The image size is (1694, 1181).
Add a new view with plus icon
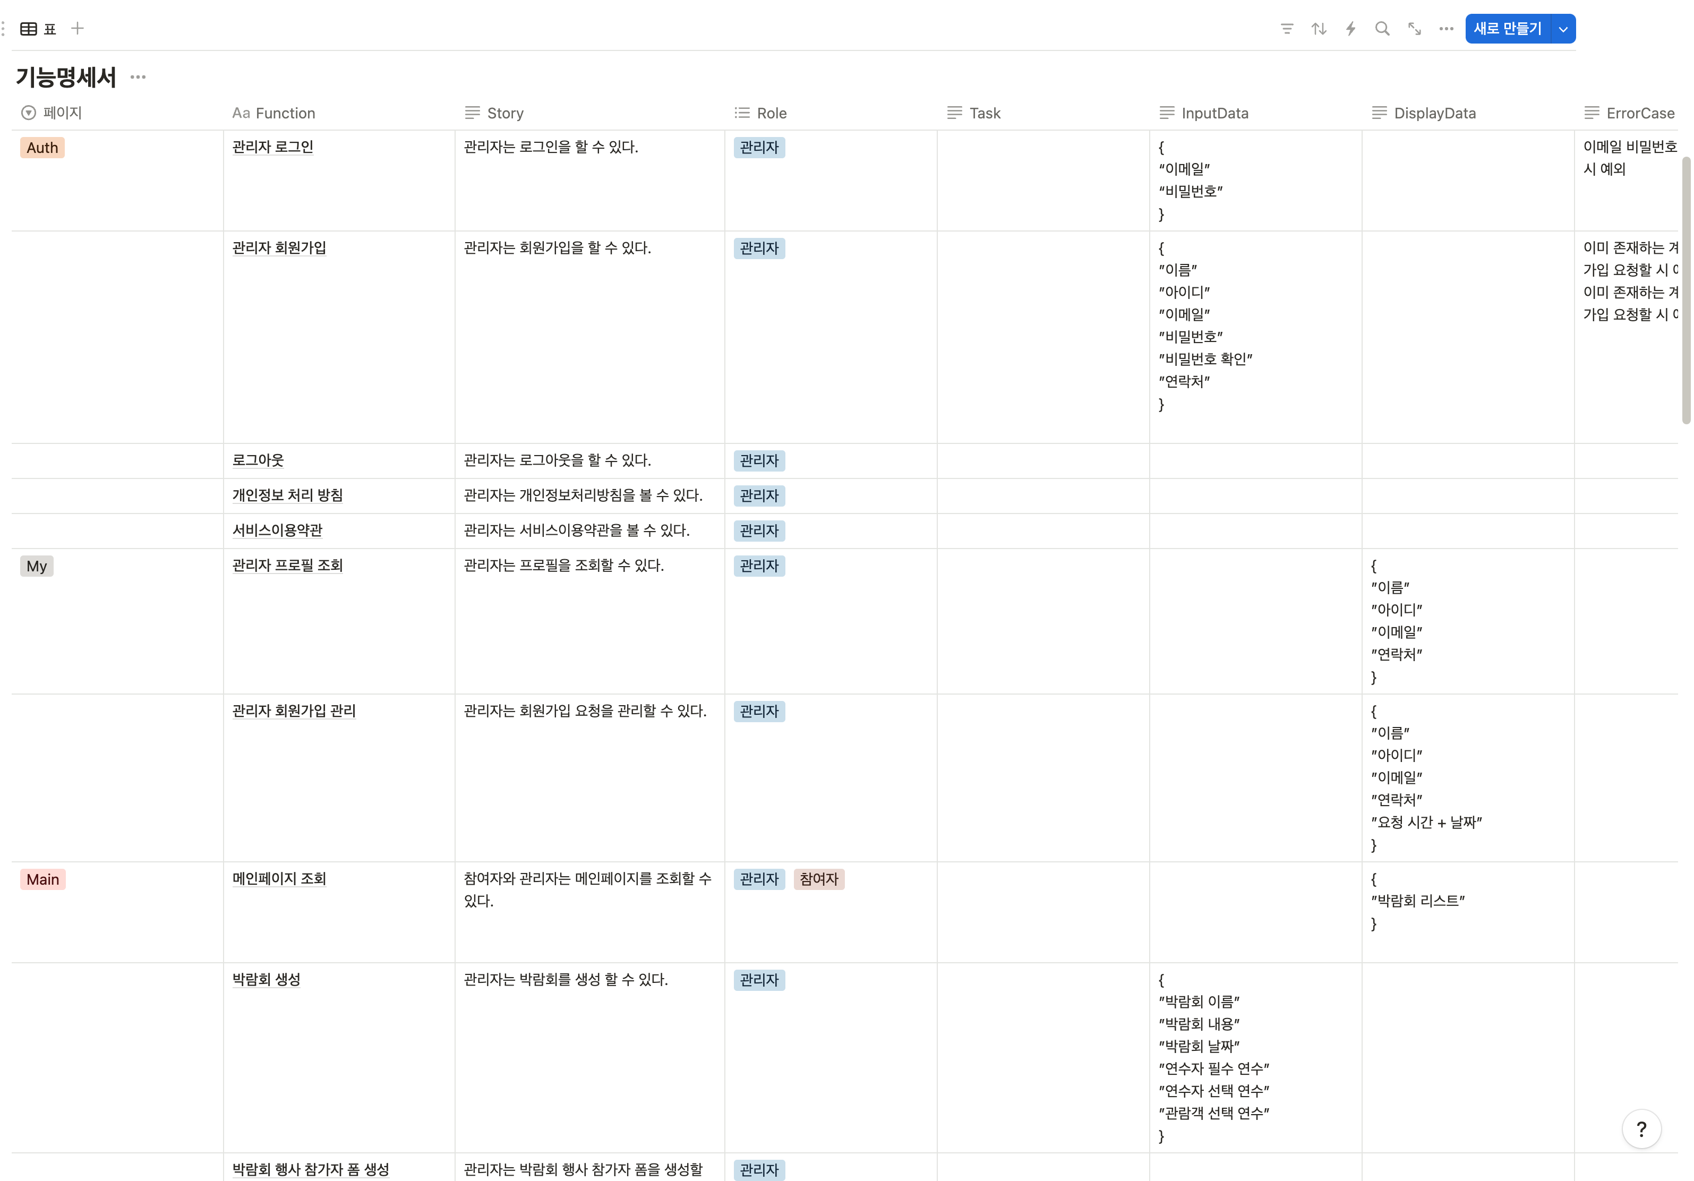(x=78, y=29)
